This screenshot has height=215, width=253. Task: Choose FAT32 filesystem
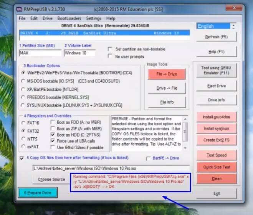[23, 131]
